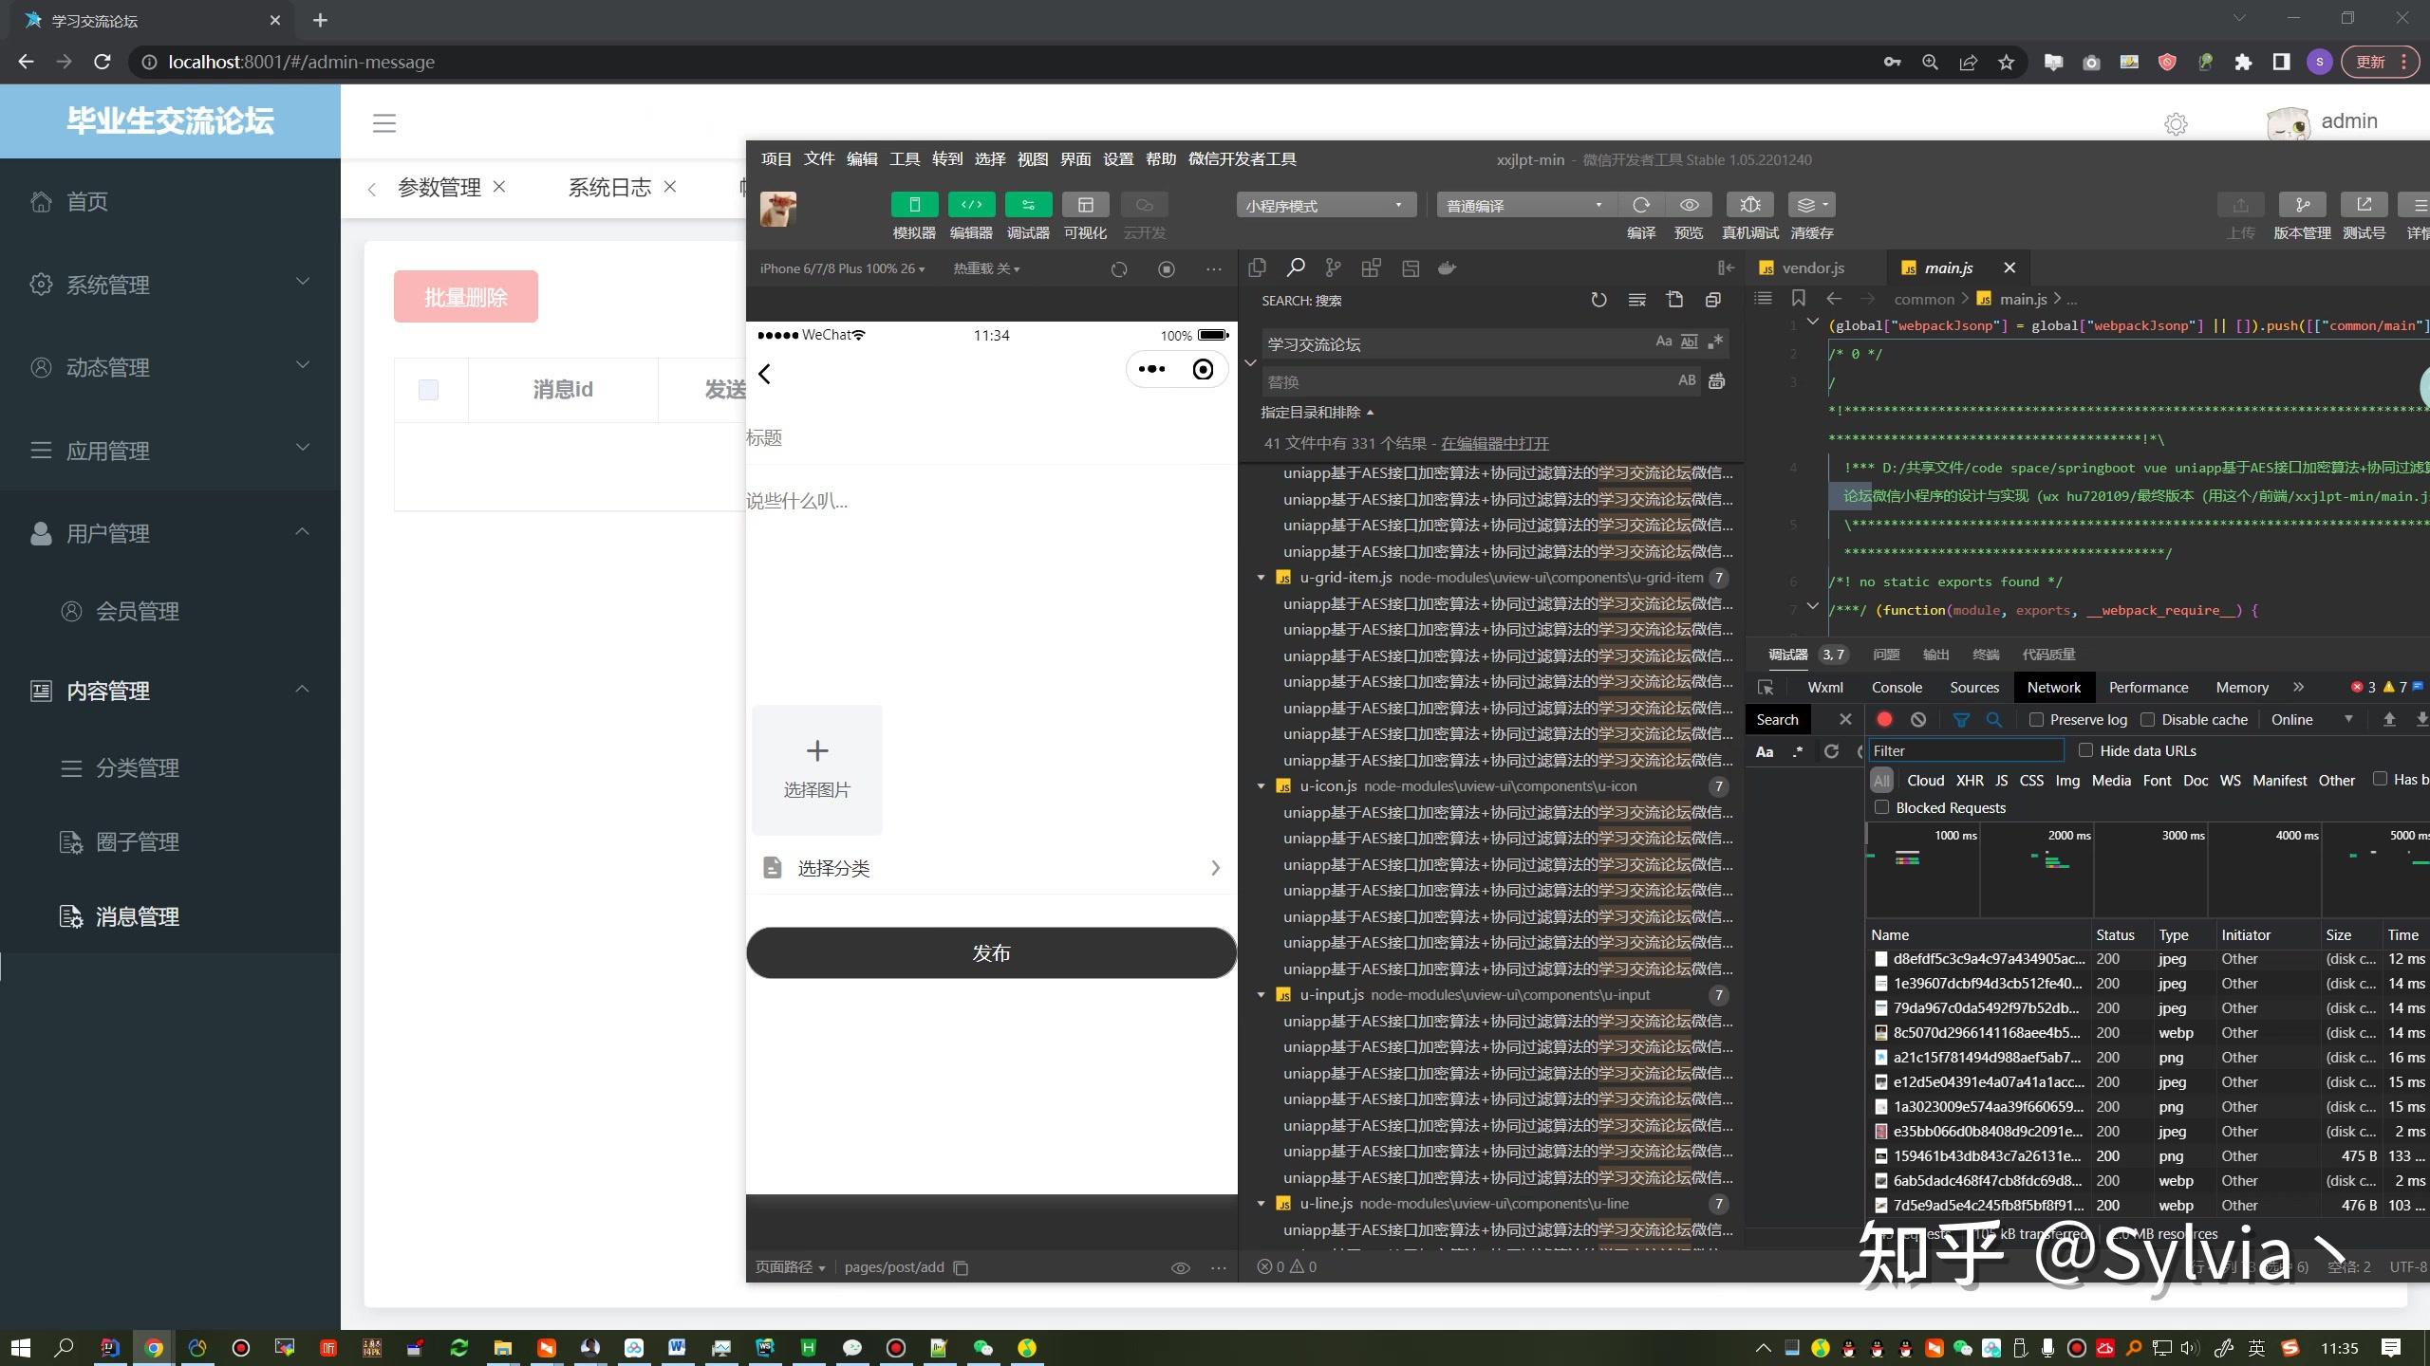The height and width of the screenshot is (1366, 2430).
Task: Collapse the 内容管理 sidebar section
Action: [x=301, y=690]
